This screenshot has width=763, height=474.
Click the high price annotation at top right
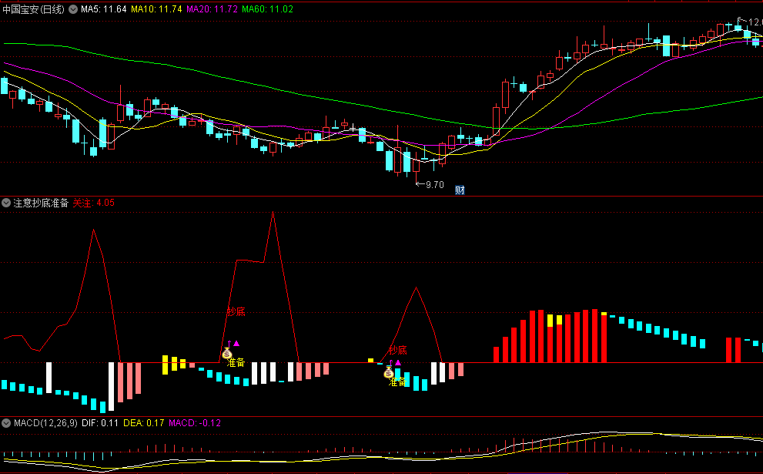click(x=755, y=22)
